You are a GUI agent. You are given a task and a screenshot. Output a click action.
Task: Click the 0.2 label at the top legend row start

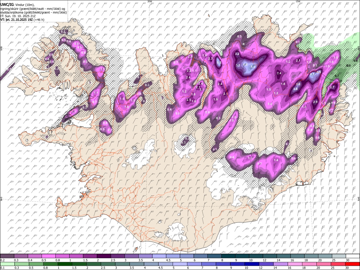[2, 260]
